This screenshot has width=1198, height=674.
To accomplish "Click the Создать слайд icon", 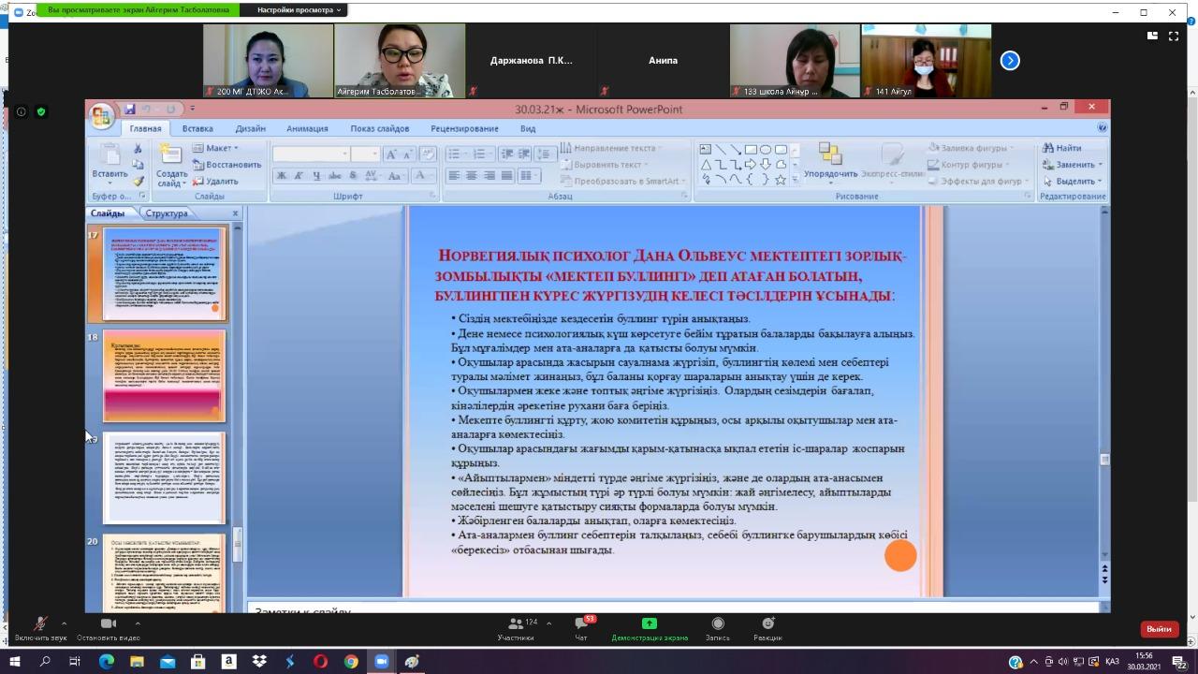I will click(x=171, y=165).
